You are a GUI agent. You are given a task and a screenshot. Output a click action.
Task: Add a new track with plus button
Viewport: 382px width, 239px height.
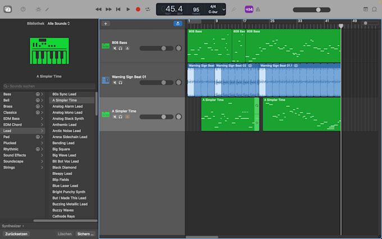pos(106,24)
